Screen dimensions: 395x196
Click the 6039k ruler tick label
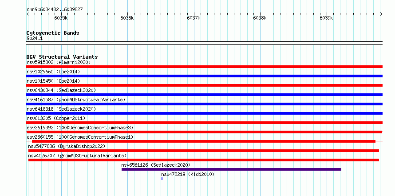(x=326, y=18)
